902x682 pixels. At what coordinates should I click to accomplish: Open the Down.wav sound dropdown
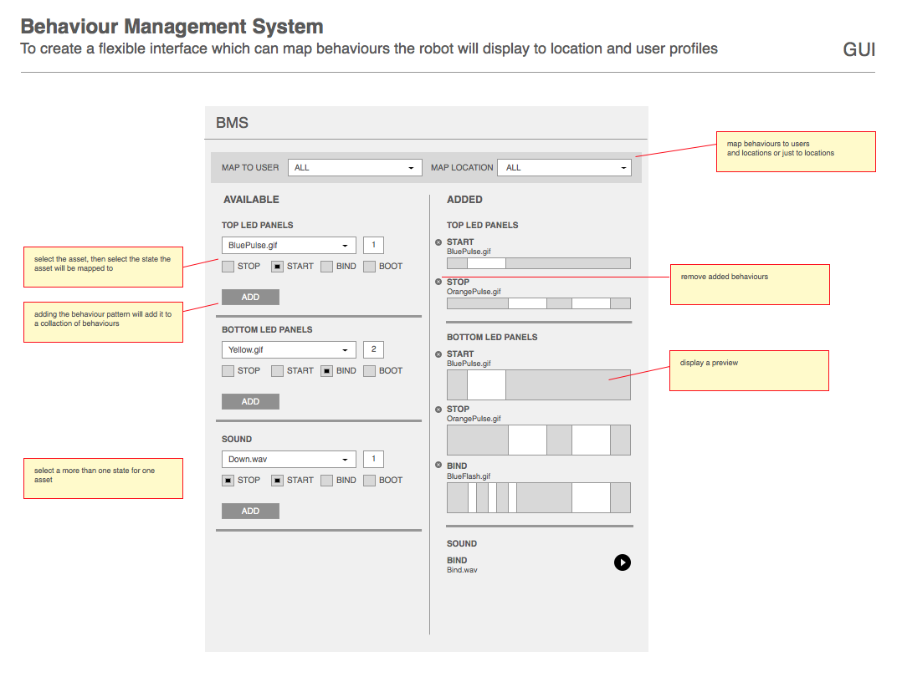pyautogui.click(x=289, y=460)
